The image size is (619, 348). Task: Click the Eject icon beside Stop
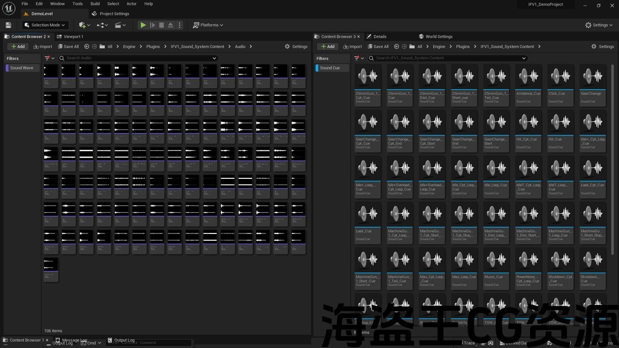(x=170, y=25)
